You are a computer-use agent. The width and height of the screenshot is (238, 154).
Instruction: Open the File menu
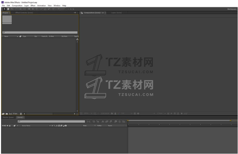pyautogui.click(x=3, y=6)
